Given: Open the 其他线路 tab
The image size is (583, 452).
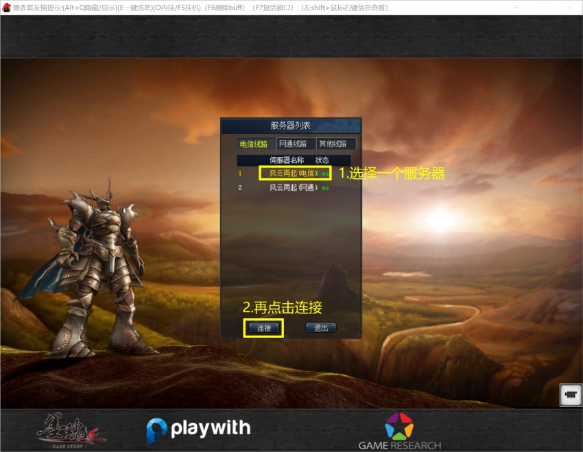Looking at the screenshot, I should click(x=335, y=144).
